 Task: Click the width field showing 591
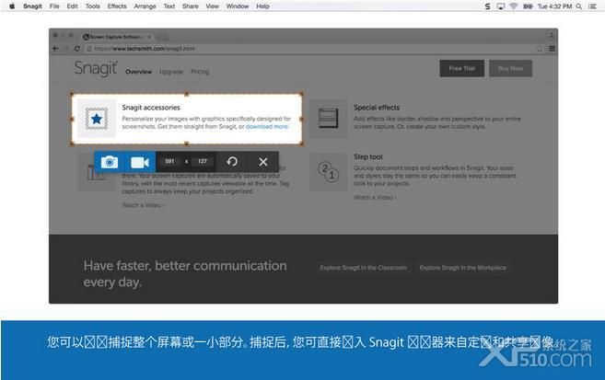[x=169, y=162]
